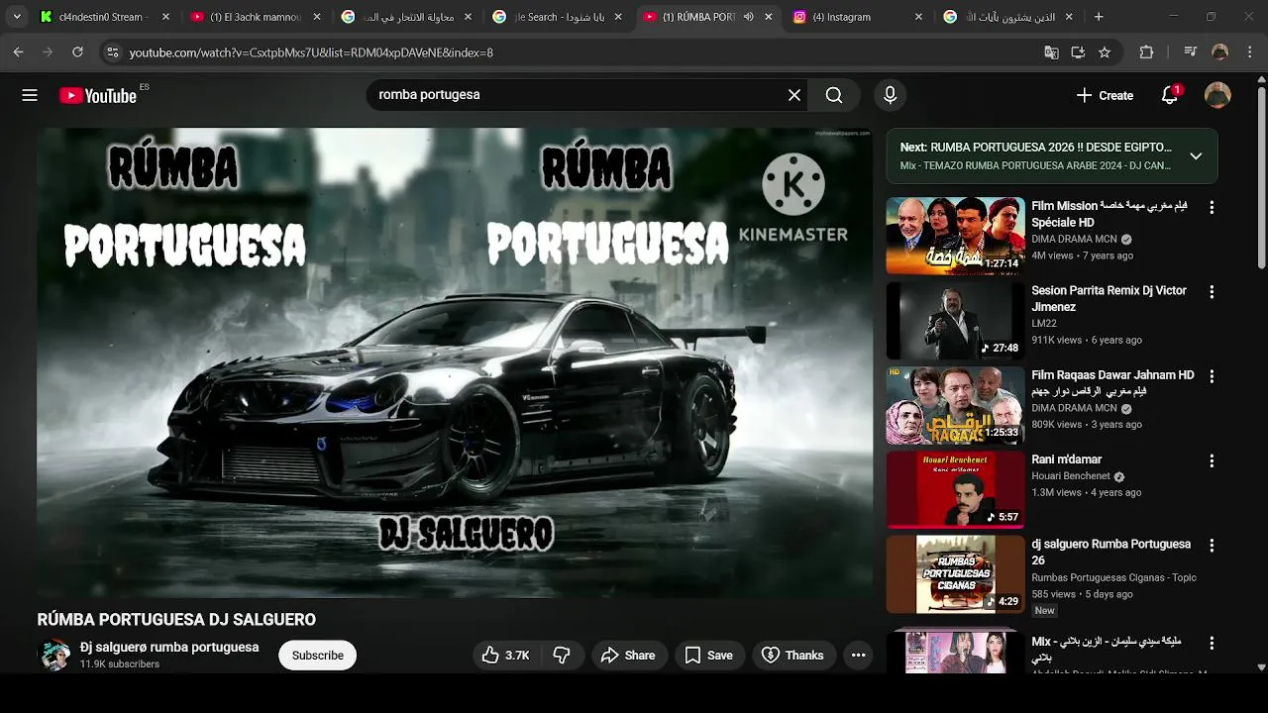Viewport: 1268px width, 713px height.
Task: Open Houari Benchenet channel link
Action: (x=1071, y=476)
